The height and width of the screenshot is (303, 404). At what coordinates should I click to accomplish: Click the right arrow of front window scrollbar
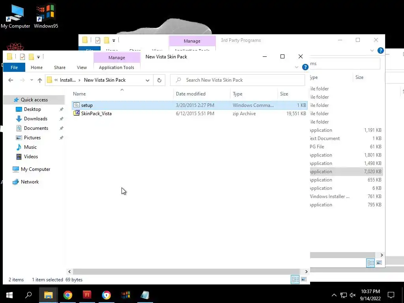pos(306,271)
